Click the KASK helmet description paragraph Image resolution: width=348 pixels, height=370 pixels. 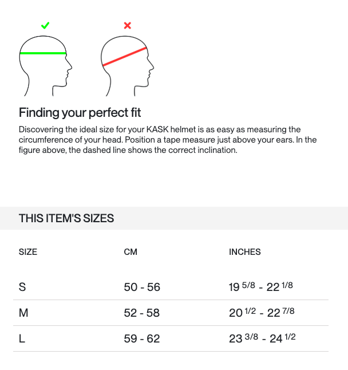tap(168, 140)
